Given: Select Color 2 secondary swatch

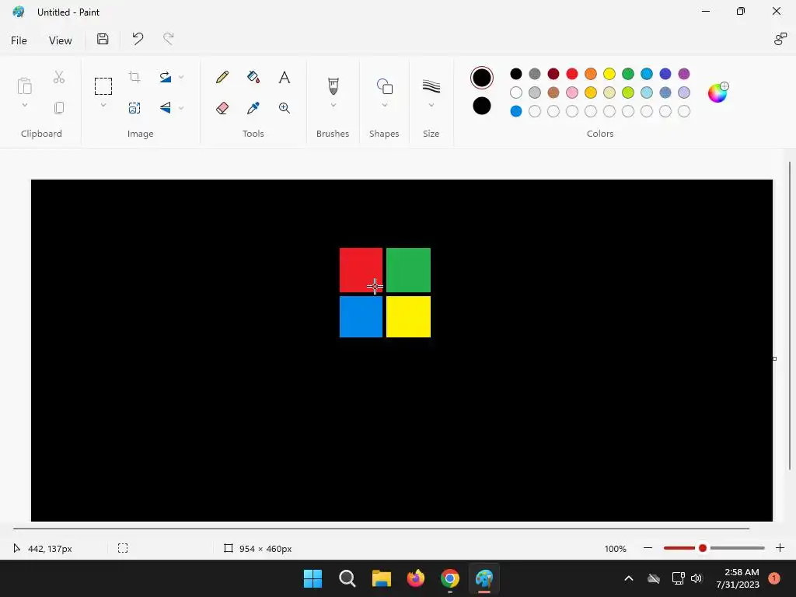Looking at the screenshot, I should [x=482, y=106].
